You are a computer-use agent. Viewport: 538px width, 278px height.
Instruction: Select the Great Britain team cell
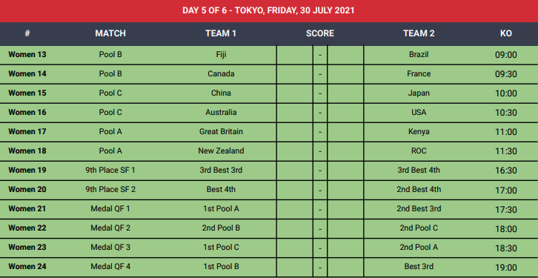point(221,131)
